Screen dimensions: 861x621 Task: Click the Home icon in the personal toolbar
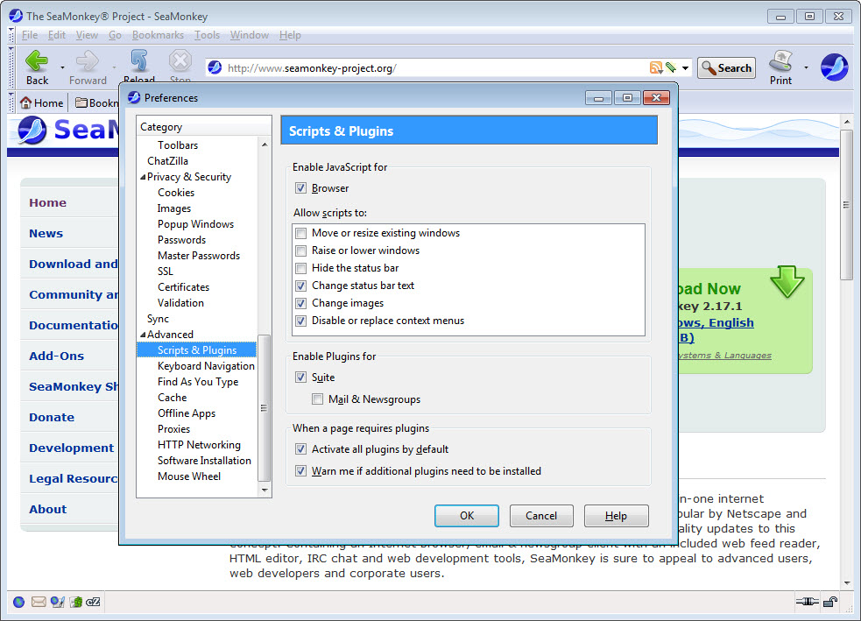point(25,102)
